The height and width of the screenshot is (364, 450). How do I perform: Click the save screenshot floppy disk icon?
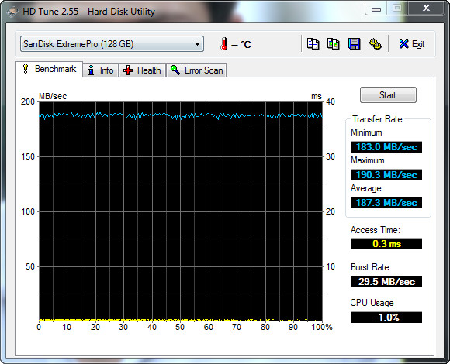pyautogui.click(x=354, y=44)
